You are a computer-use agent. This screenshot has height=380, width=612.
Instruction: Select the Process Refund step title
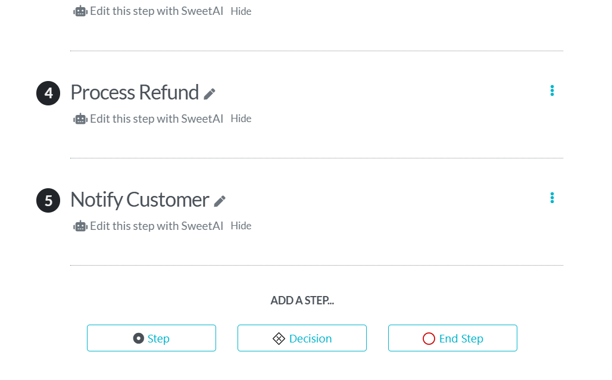click(135, 92)
